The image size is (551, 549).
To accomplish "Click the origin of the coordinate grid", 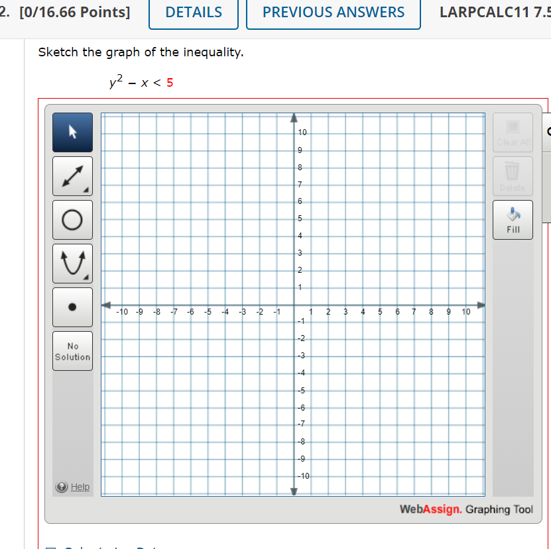I will point(294,305).
